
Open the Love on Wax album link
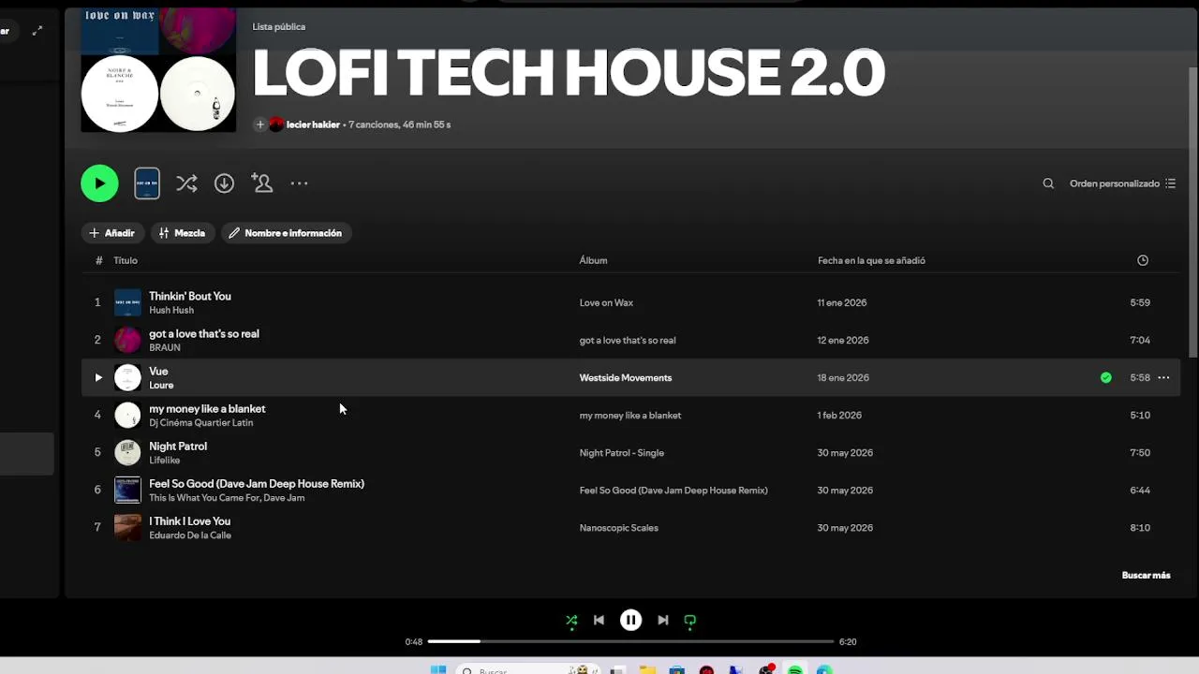[606, 302]
